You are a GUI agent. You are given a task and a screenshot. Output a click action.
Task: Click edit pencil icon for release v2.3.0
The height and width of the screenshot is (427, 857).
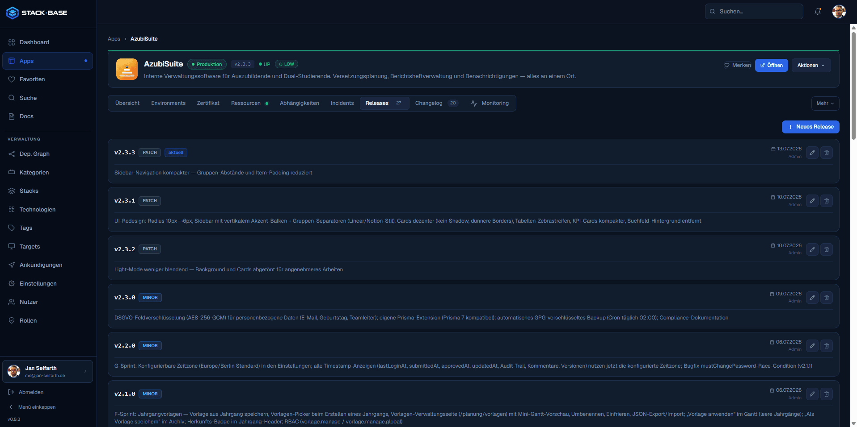coord(812,298)
